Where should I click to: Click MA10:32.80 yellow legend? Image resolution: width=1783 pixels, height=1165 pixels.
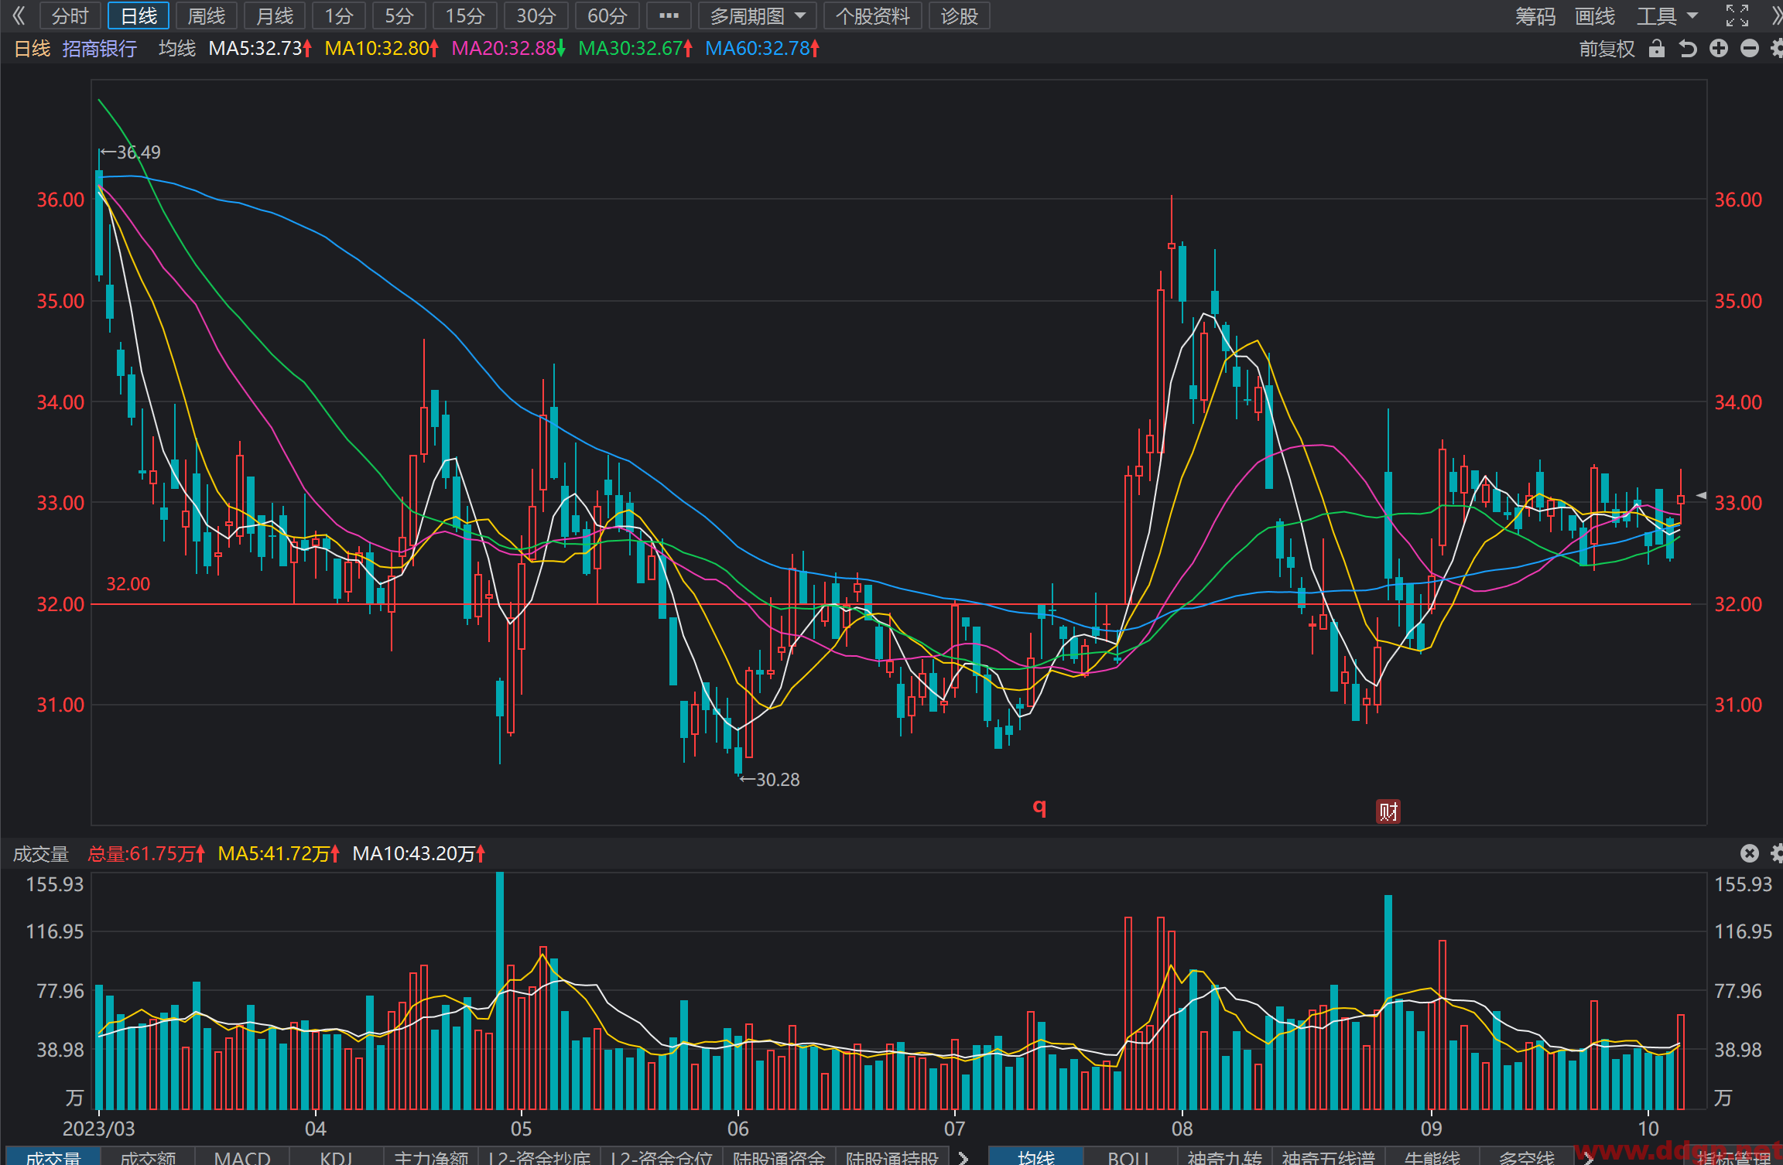[382, 49]
